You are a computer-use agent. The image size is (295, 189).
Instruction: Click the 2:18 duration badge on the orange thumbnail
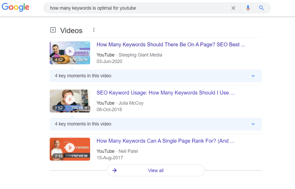click(x=58, y=156)
